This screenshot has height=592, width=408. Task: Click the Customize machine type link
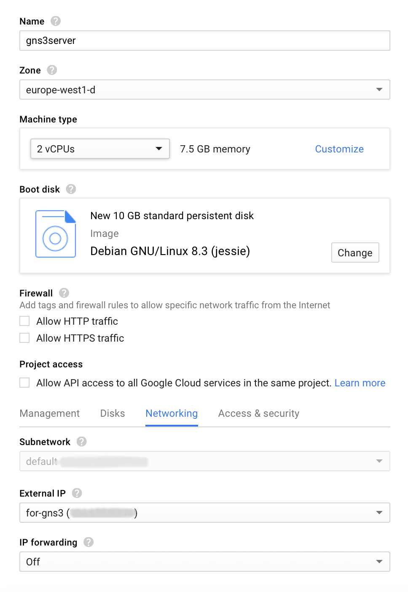[339, 149]
